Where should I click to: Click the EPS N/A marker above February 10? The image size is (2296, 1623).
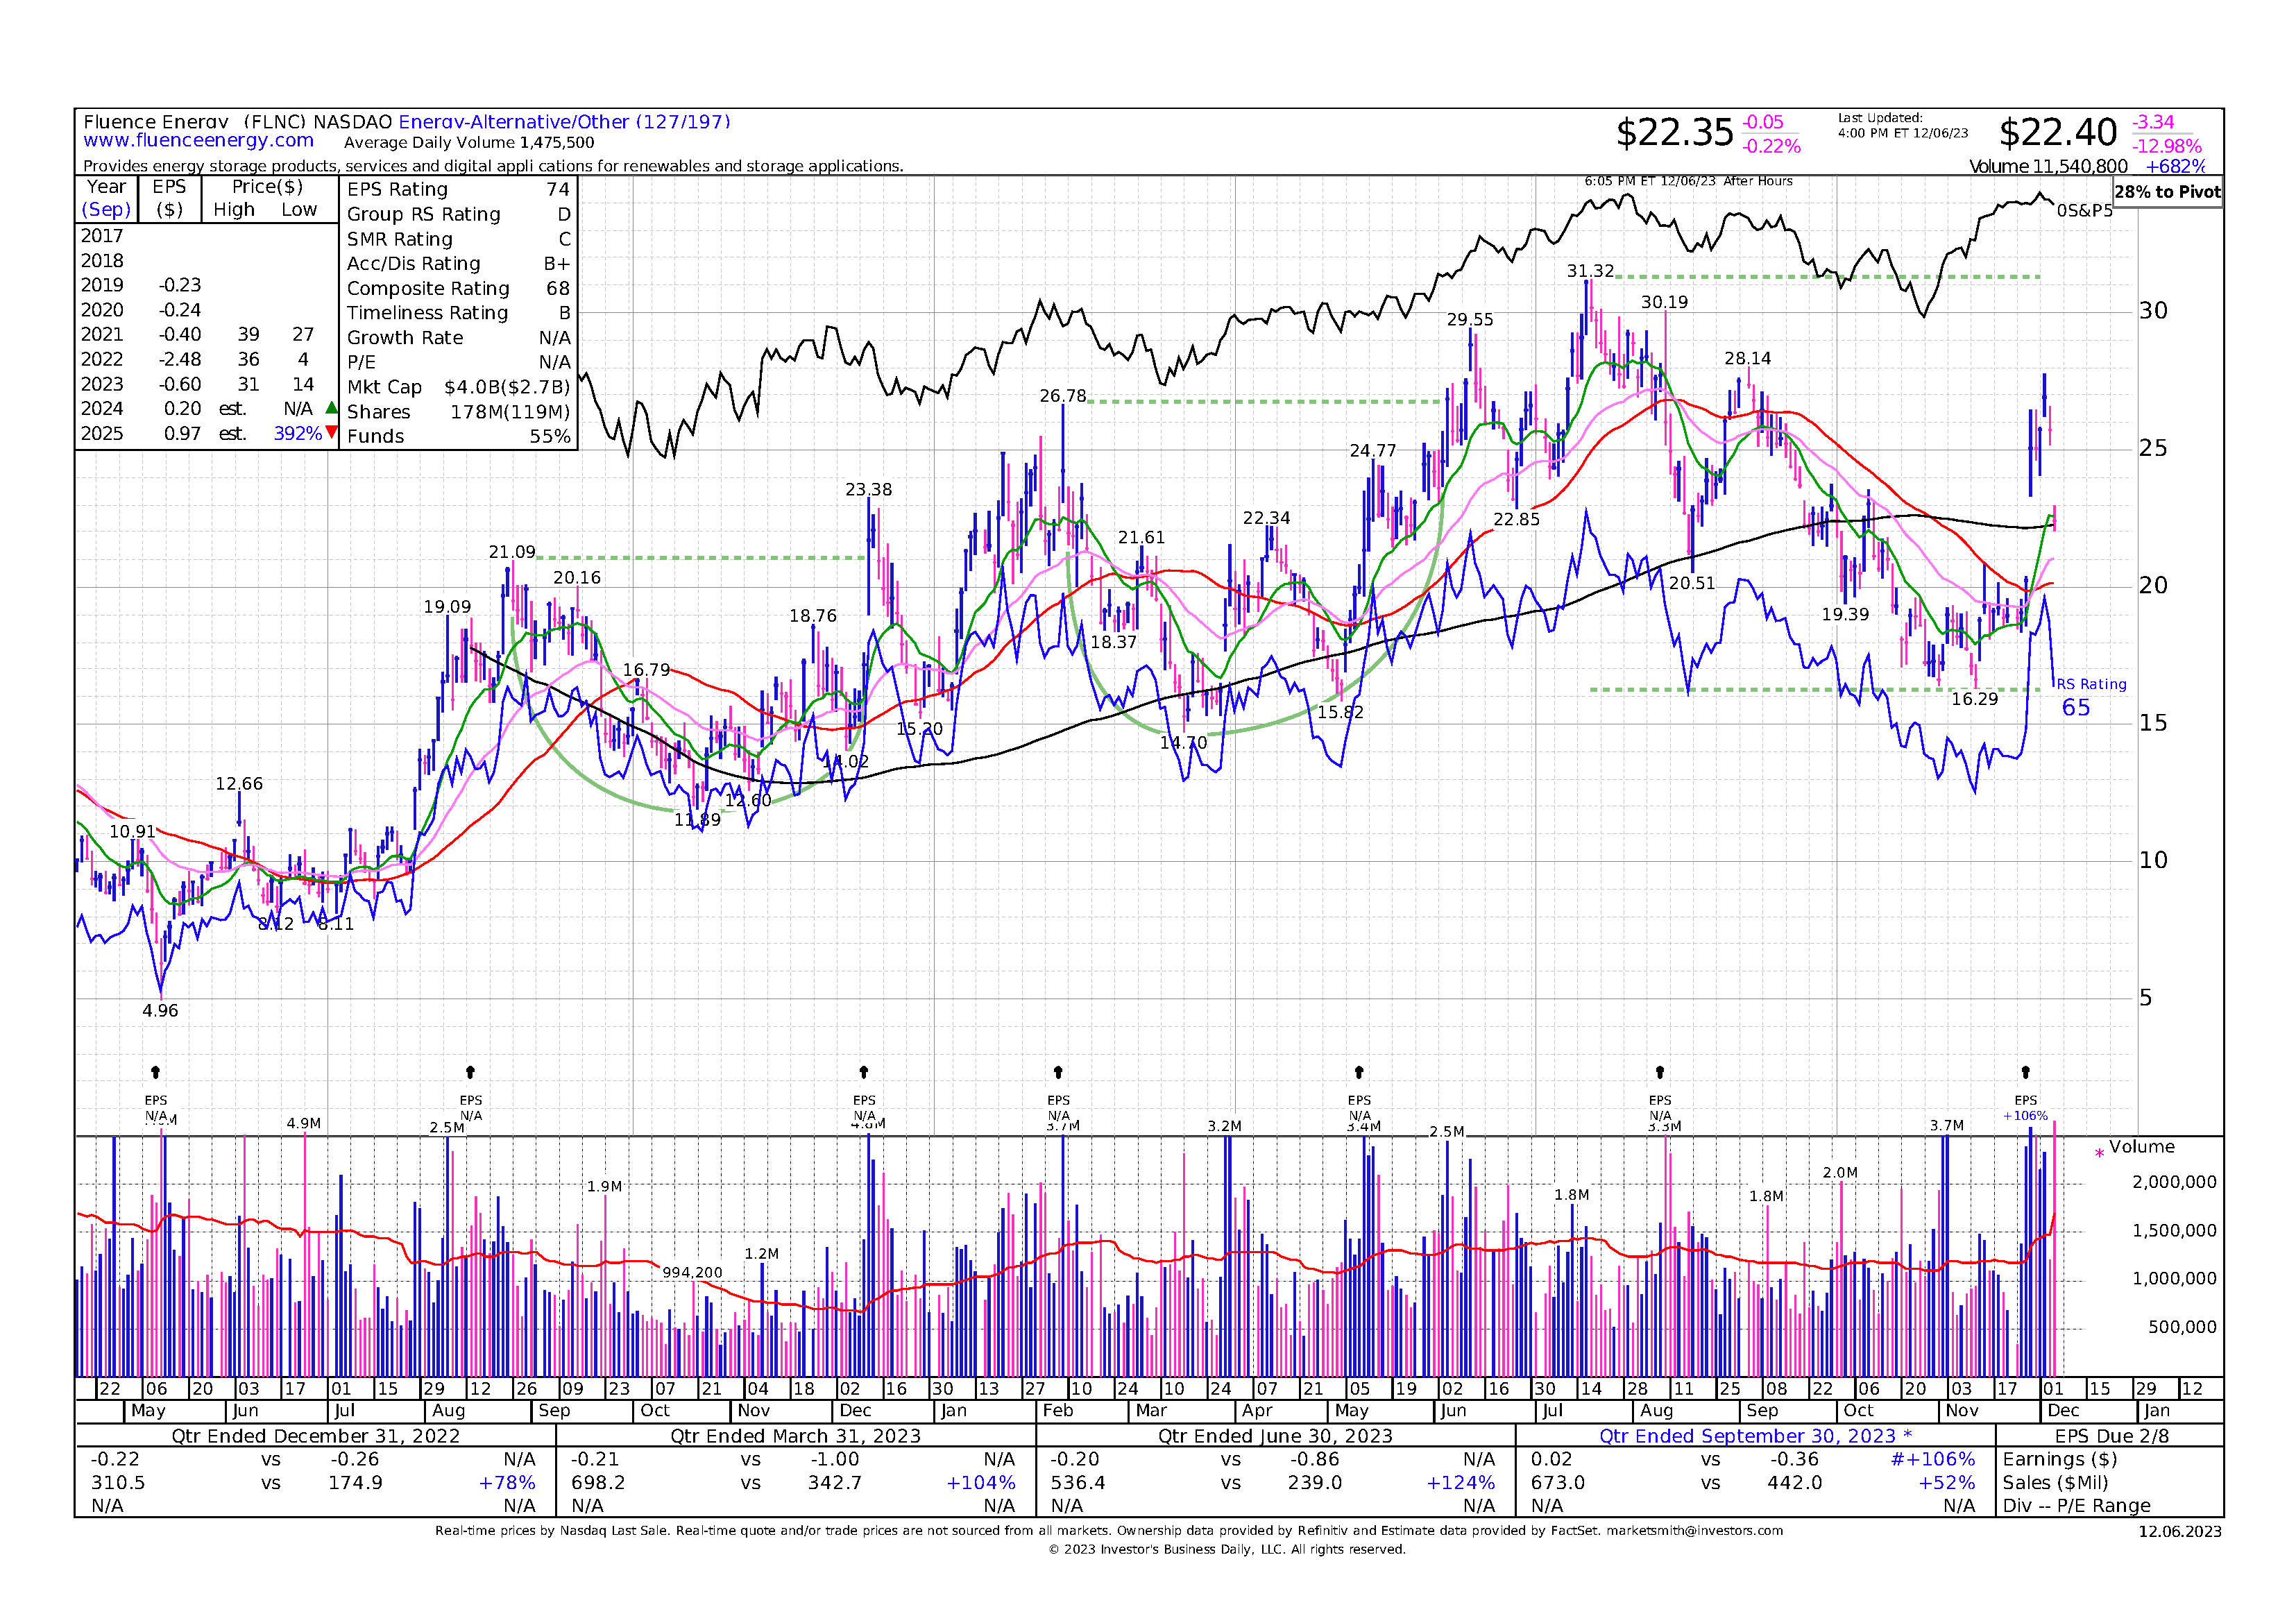point(1058,1073)
